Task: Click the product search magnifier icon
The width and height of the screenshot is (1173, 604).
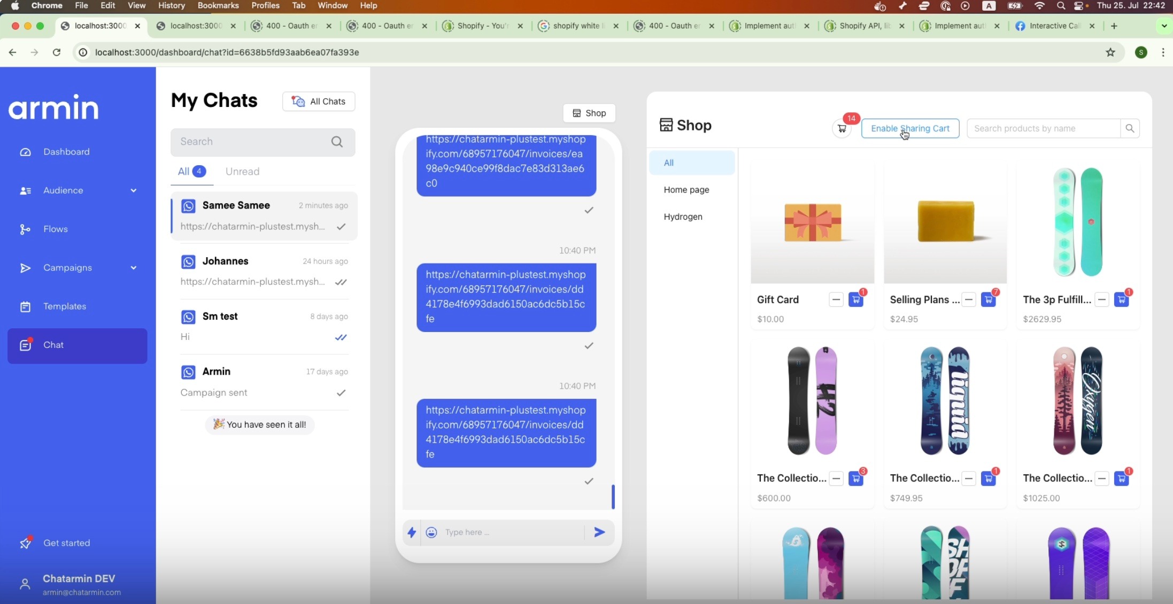Action: click(x=1130, y=128)
